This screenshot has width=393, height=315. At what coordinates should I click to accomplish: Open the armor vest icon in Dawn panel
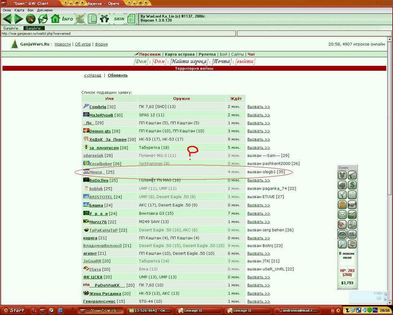[x=342, y=175]
